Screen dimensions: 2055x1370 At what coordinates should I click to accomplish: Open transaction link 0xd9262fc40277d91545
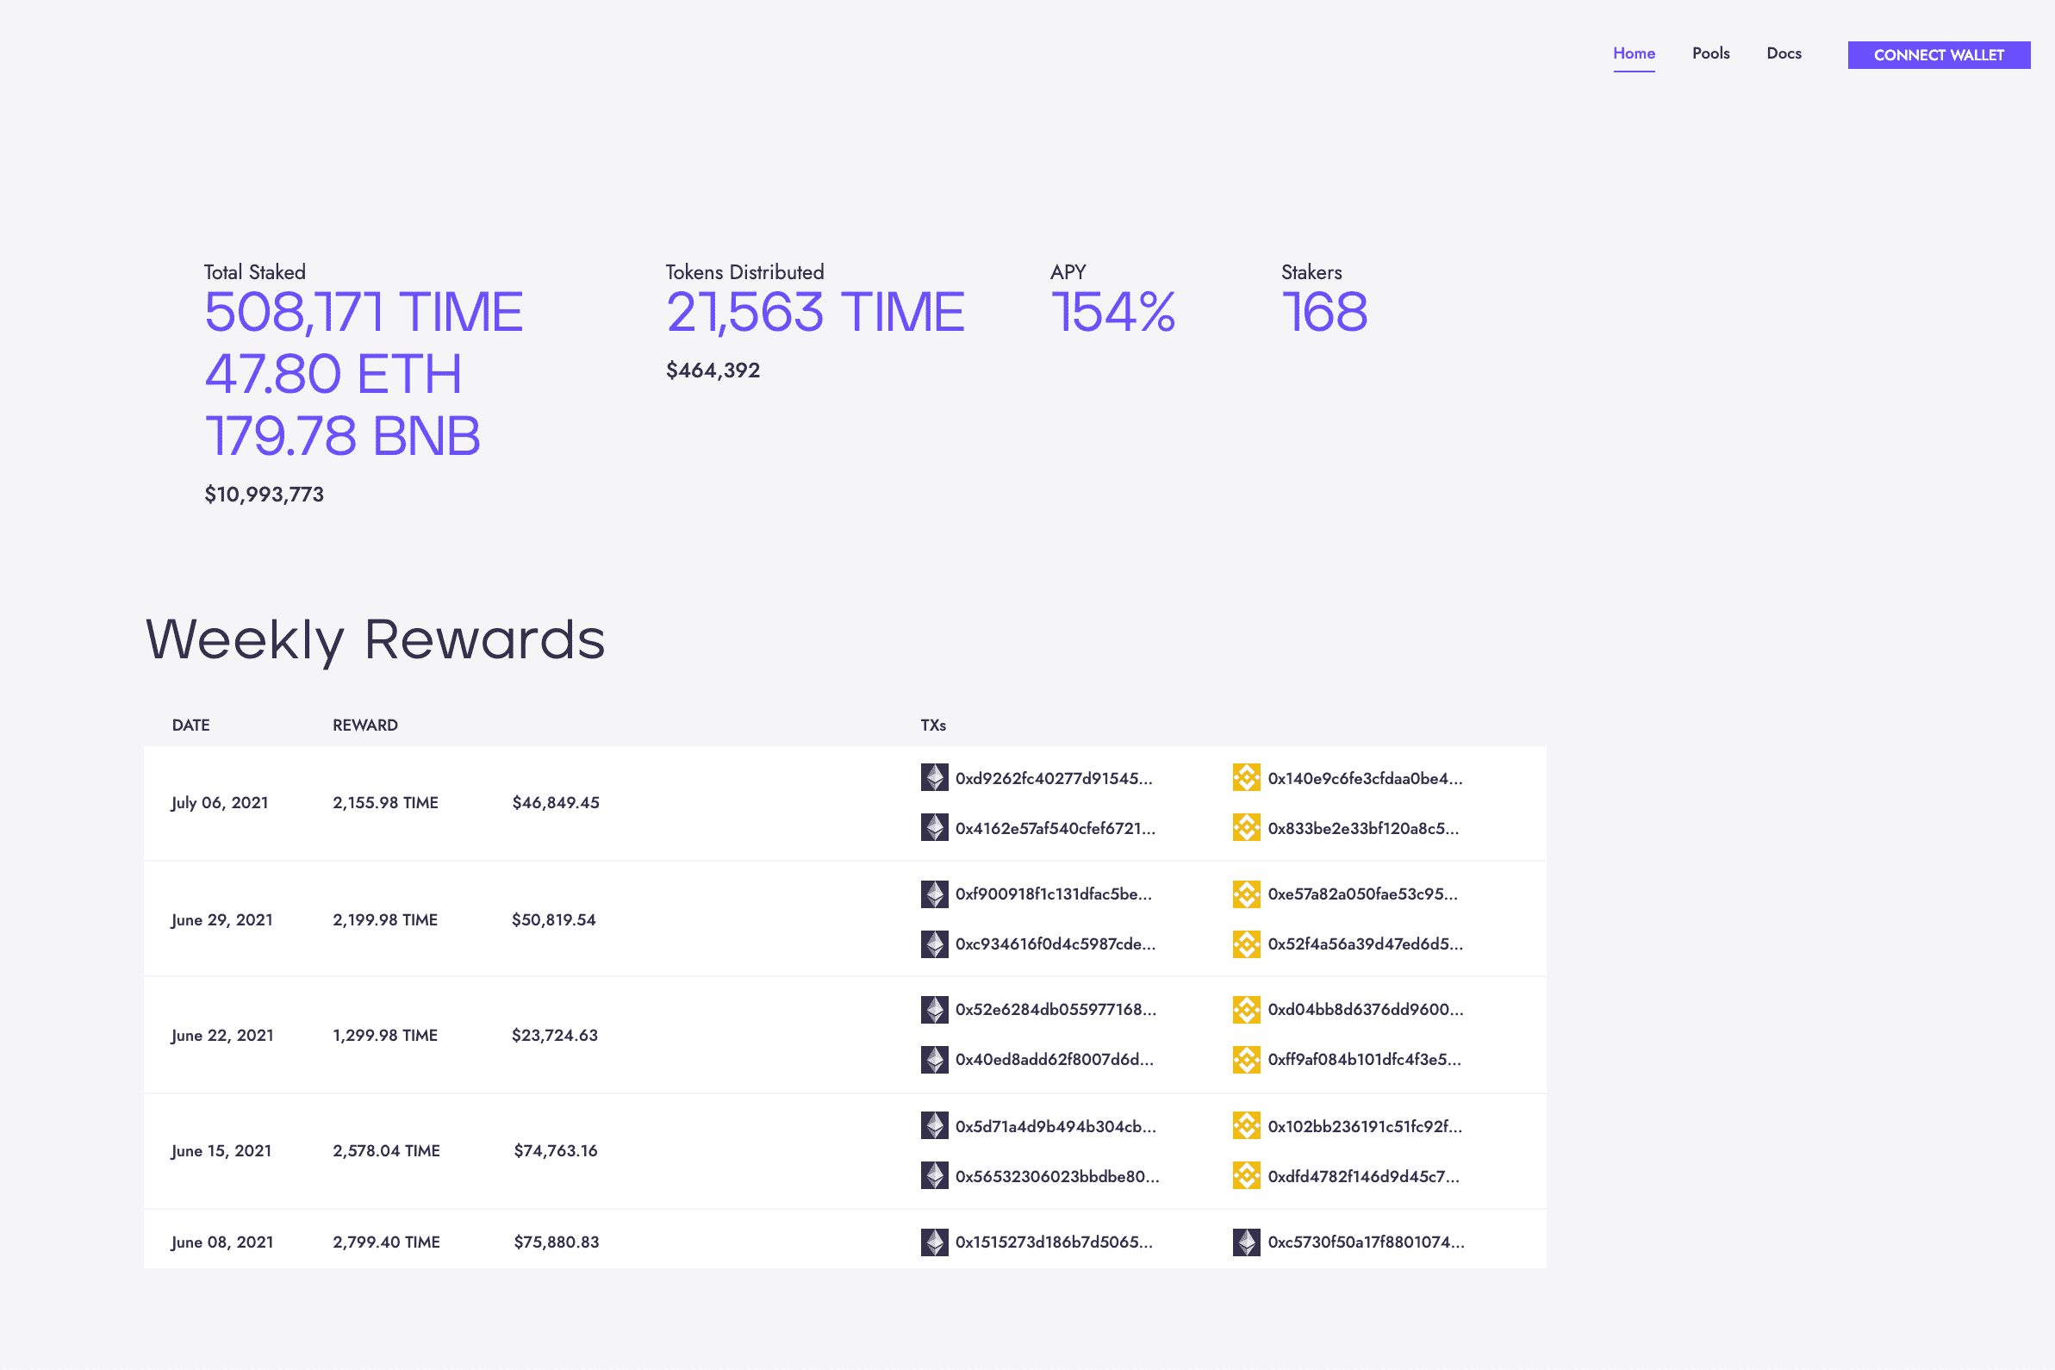1053,779
